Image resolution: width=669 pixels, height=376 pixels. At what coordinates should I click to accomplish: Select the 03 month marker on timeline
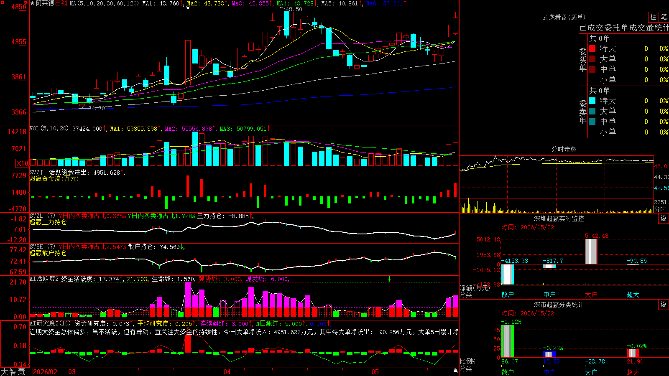tap(72, 372)
